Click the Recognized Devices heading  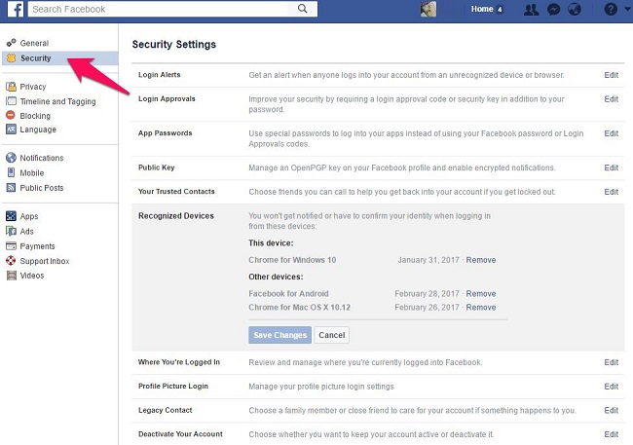tap(176, 215)
